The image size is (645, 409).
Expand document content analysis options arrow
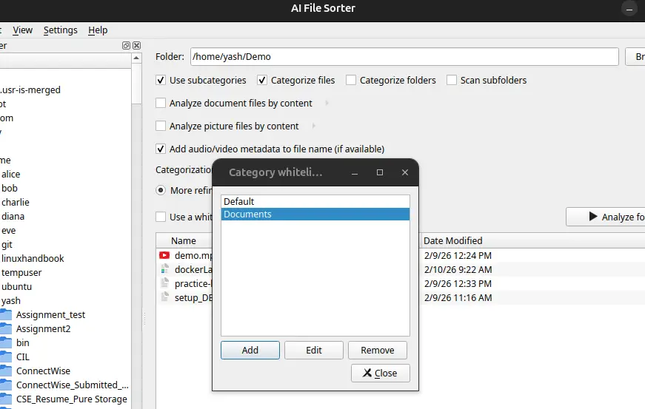[x=327, y=103]
